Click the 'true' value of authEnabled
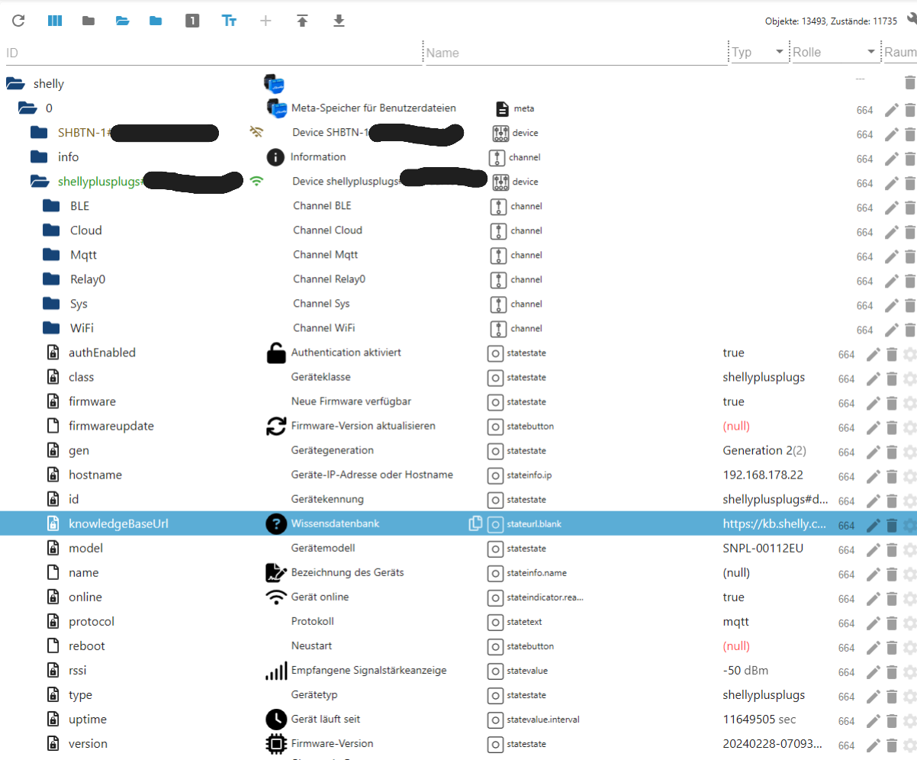The height and width of the screenshot is (760, 917). tap(733, 353)
